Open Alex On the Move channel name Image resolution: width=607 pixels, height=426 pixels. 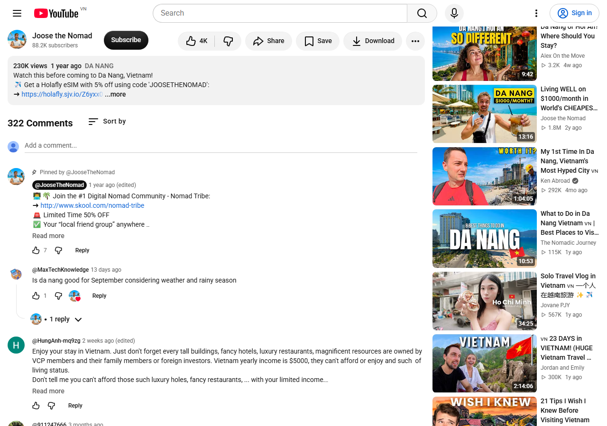pyautogui.click(x=563, y=56)
